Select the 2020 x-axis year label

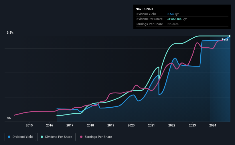pyautogui.click(x=131, y=125)
